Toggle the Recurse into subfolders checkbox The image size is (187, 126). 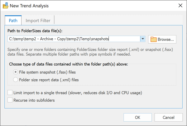(10, 100)
